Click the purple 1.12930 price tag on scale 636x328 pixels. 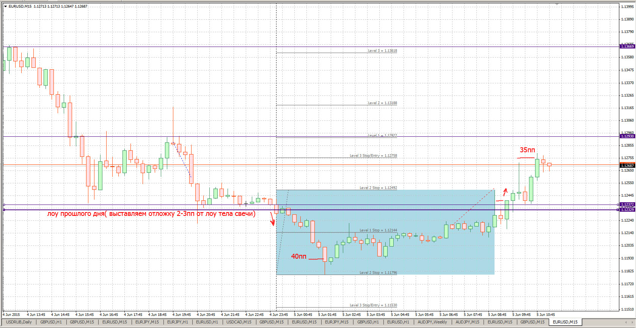point(627,136)
